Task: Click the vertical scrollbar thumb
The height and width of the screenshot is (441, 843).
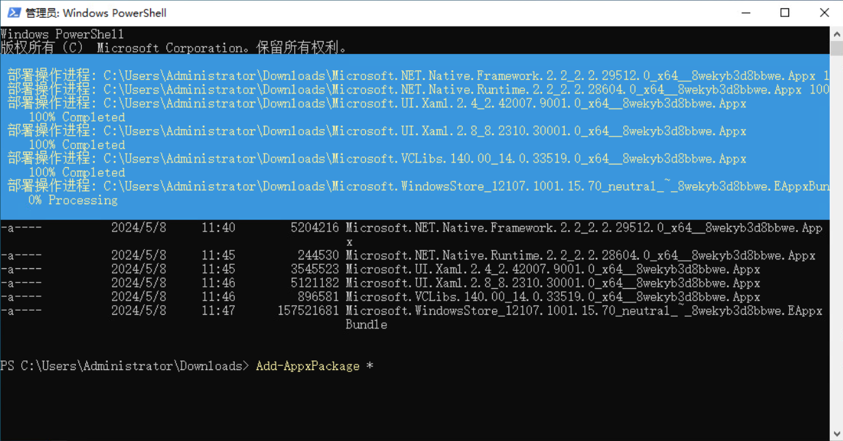Action: pyautogui.click(x=836, y=48)
